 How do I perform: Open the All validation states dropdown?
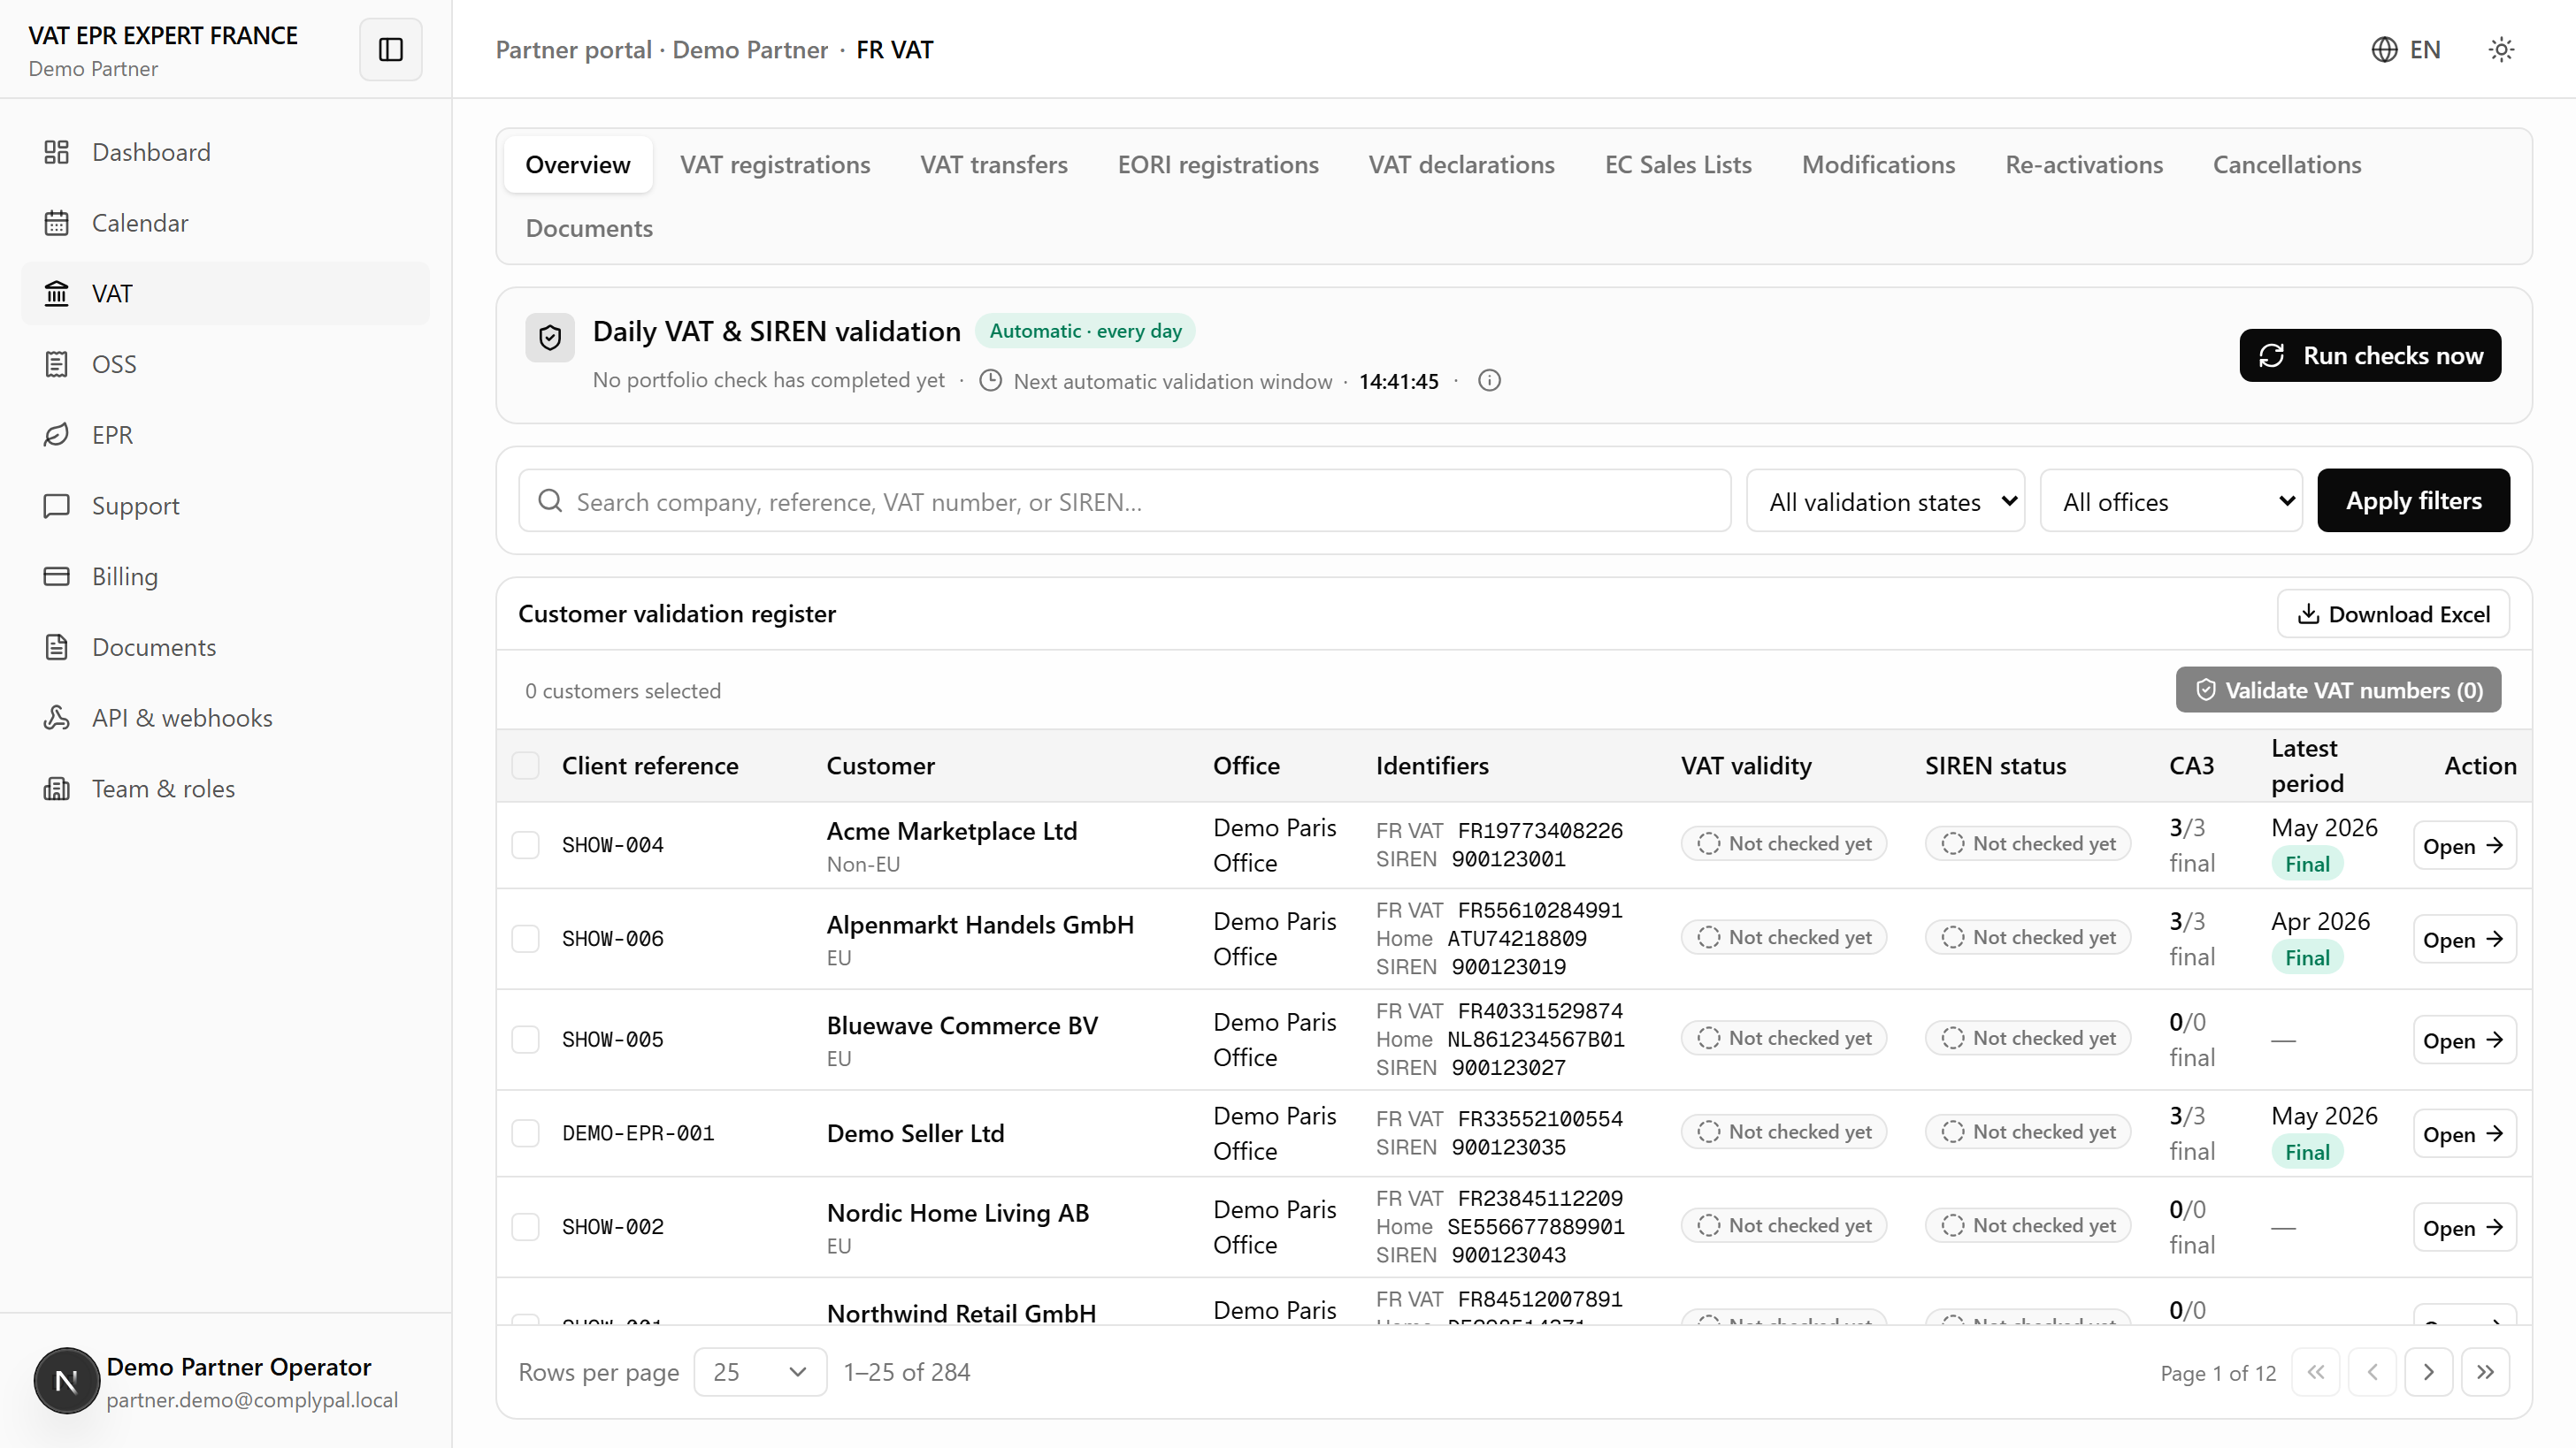point(1885,500)
